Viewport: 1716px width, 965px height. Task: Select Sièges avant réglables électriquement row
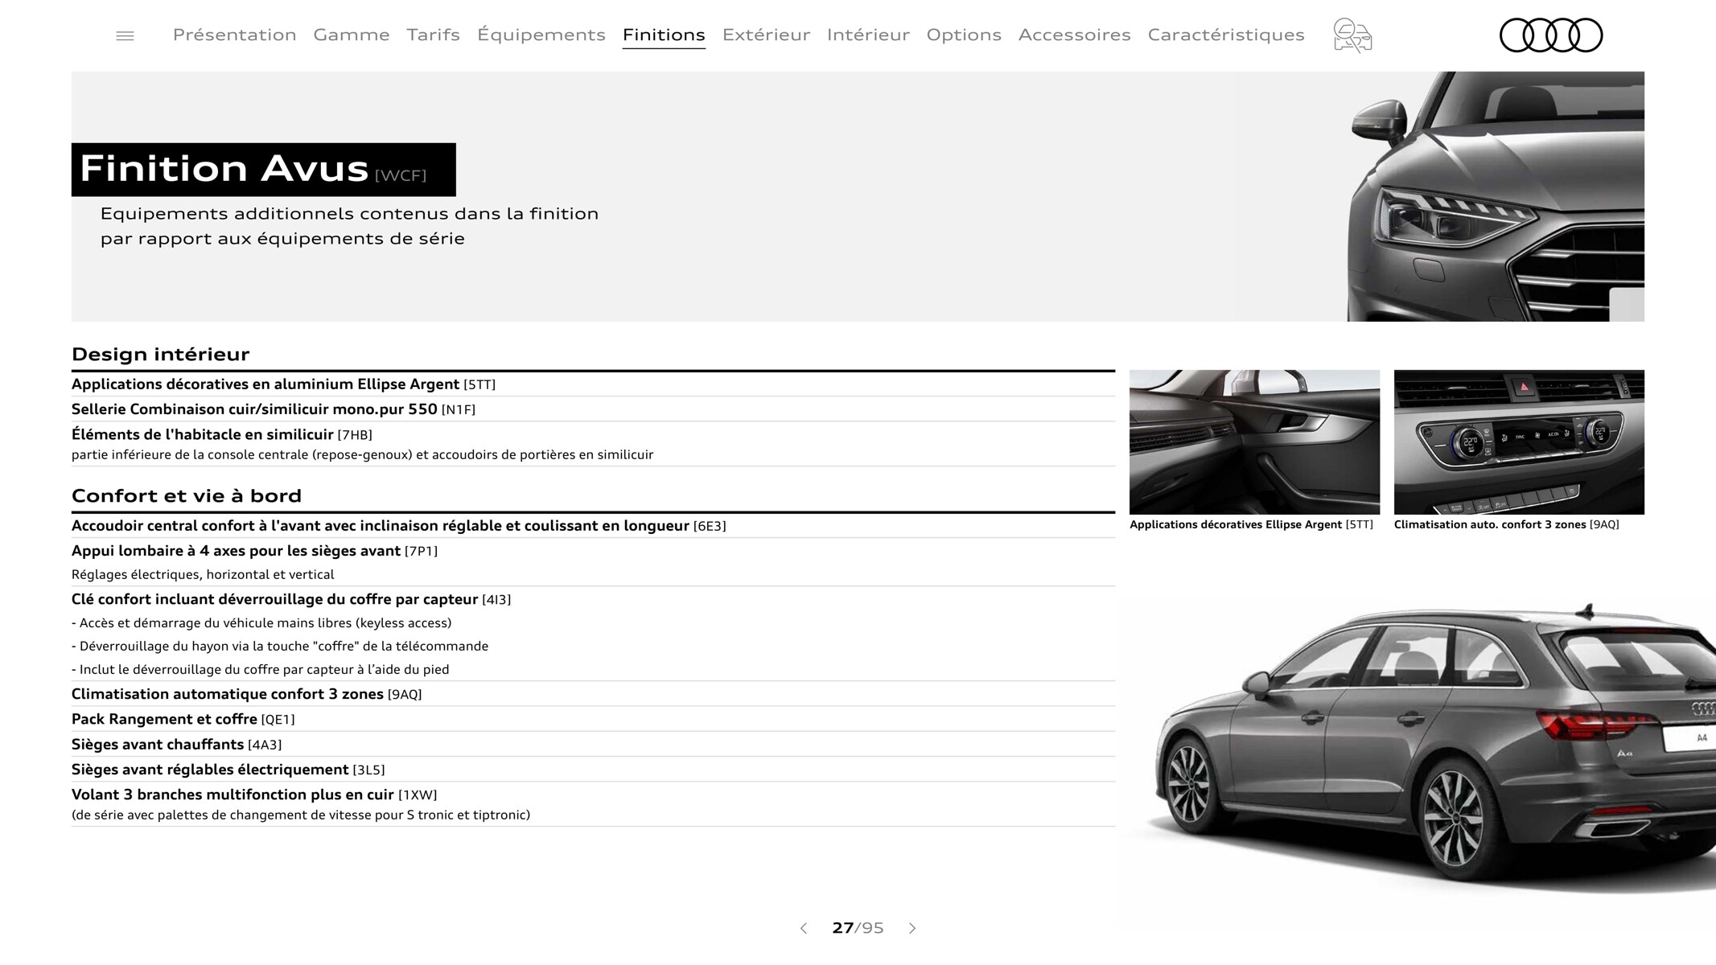593,770
